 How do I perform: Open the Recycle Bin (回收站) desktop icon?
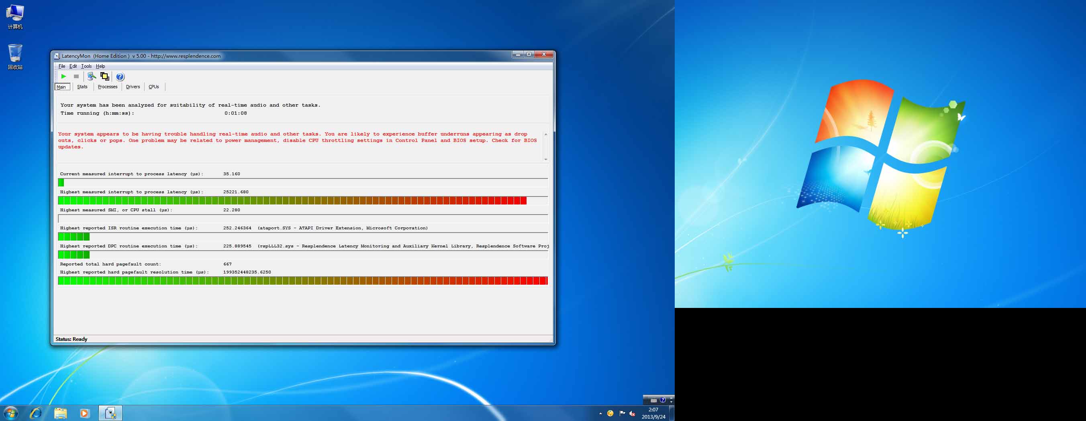coord(15,57)
